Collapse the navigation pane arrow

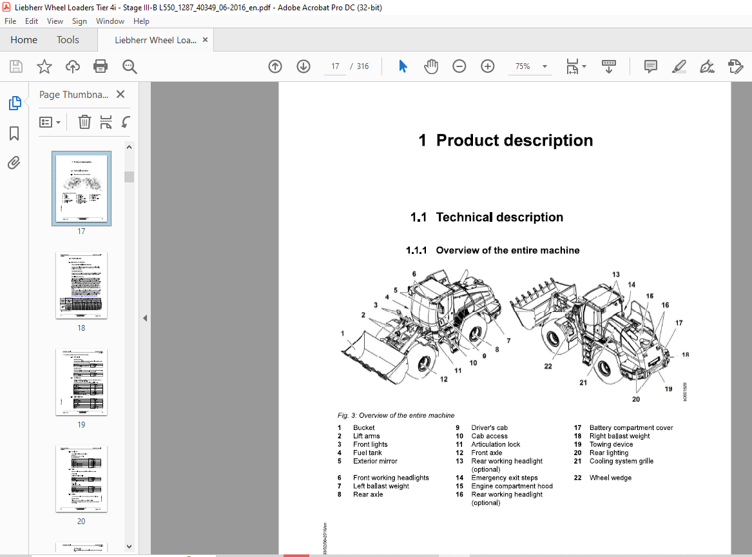tap(145, 318)
